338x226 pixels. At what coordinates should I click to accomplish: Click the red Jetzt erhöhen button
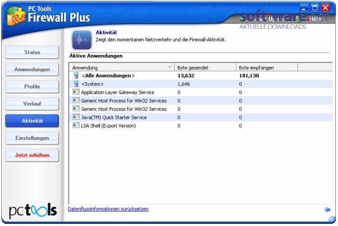(32, 155)
